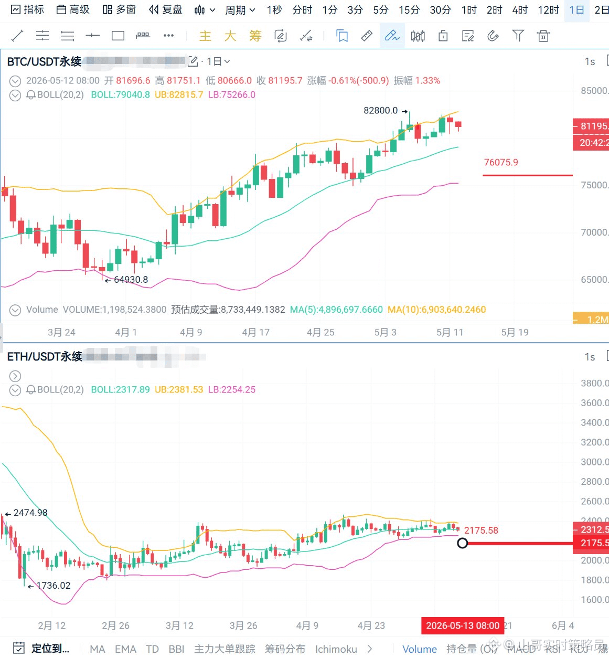This screenshot has height=658, width=609.
Task: Click the ETH 2175.58 red line circle handle
Action: (x=462, y=543)
